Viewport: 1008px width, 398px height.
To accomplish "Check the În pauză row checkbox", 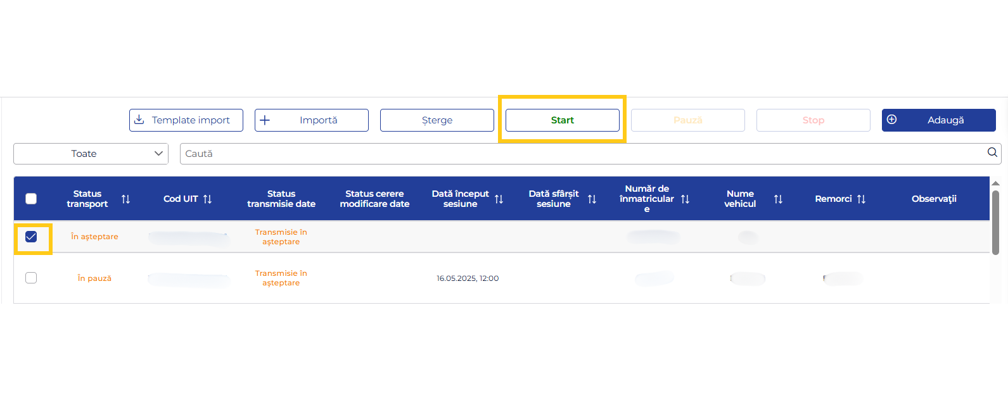I will (x=31, y=278).
